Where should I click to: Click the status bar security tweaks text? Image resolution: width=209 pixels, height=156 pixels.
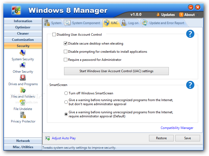pos(79,148)
